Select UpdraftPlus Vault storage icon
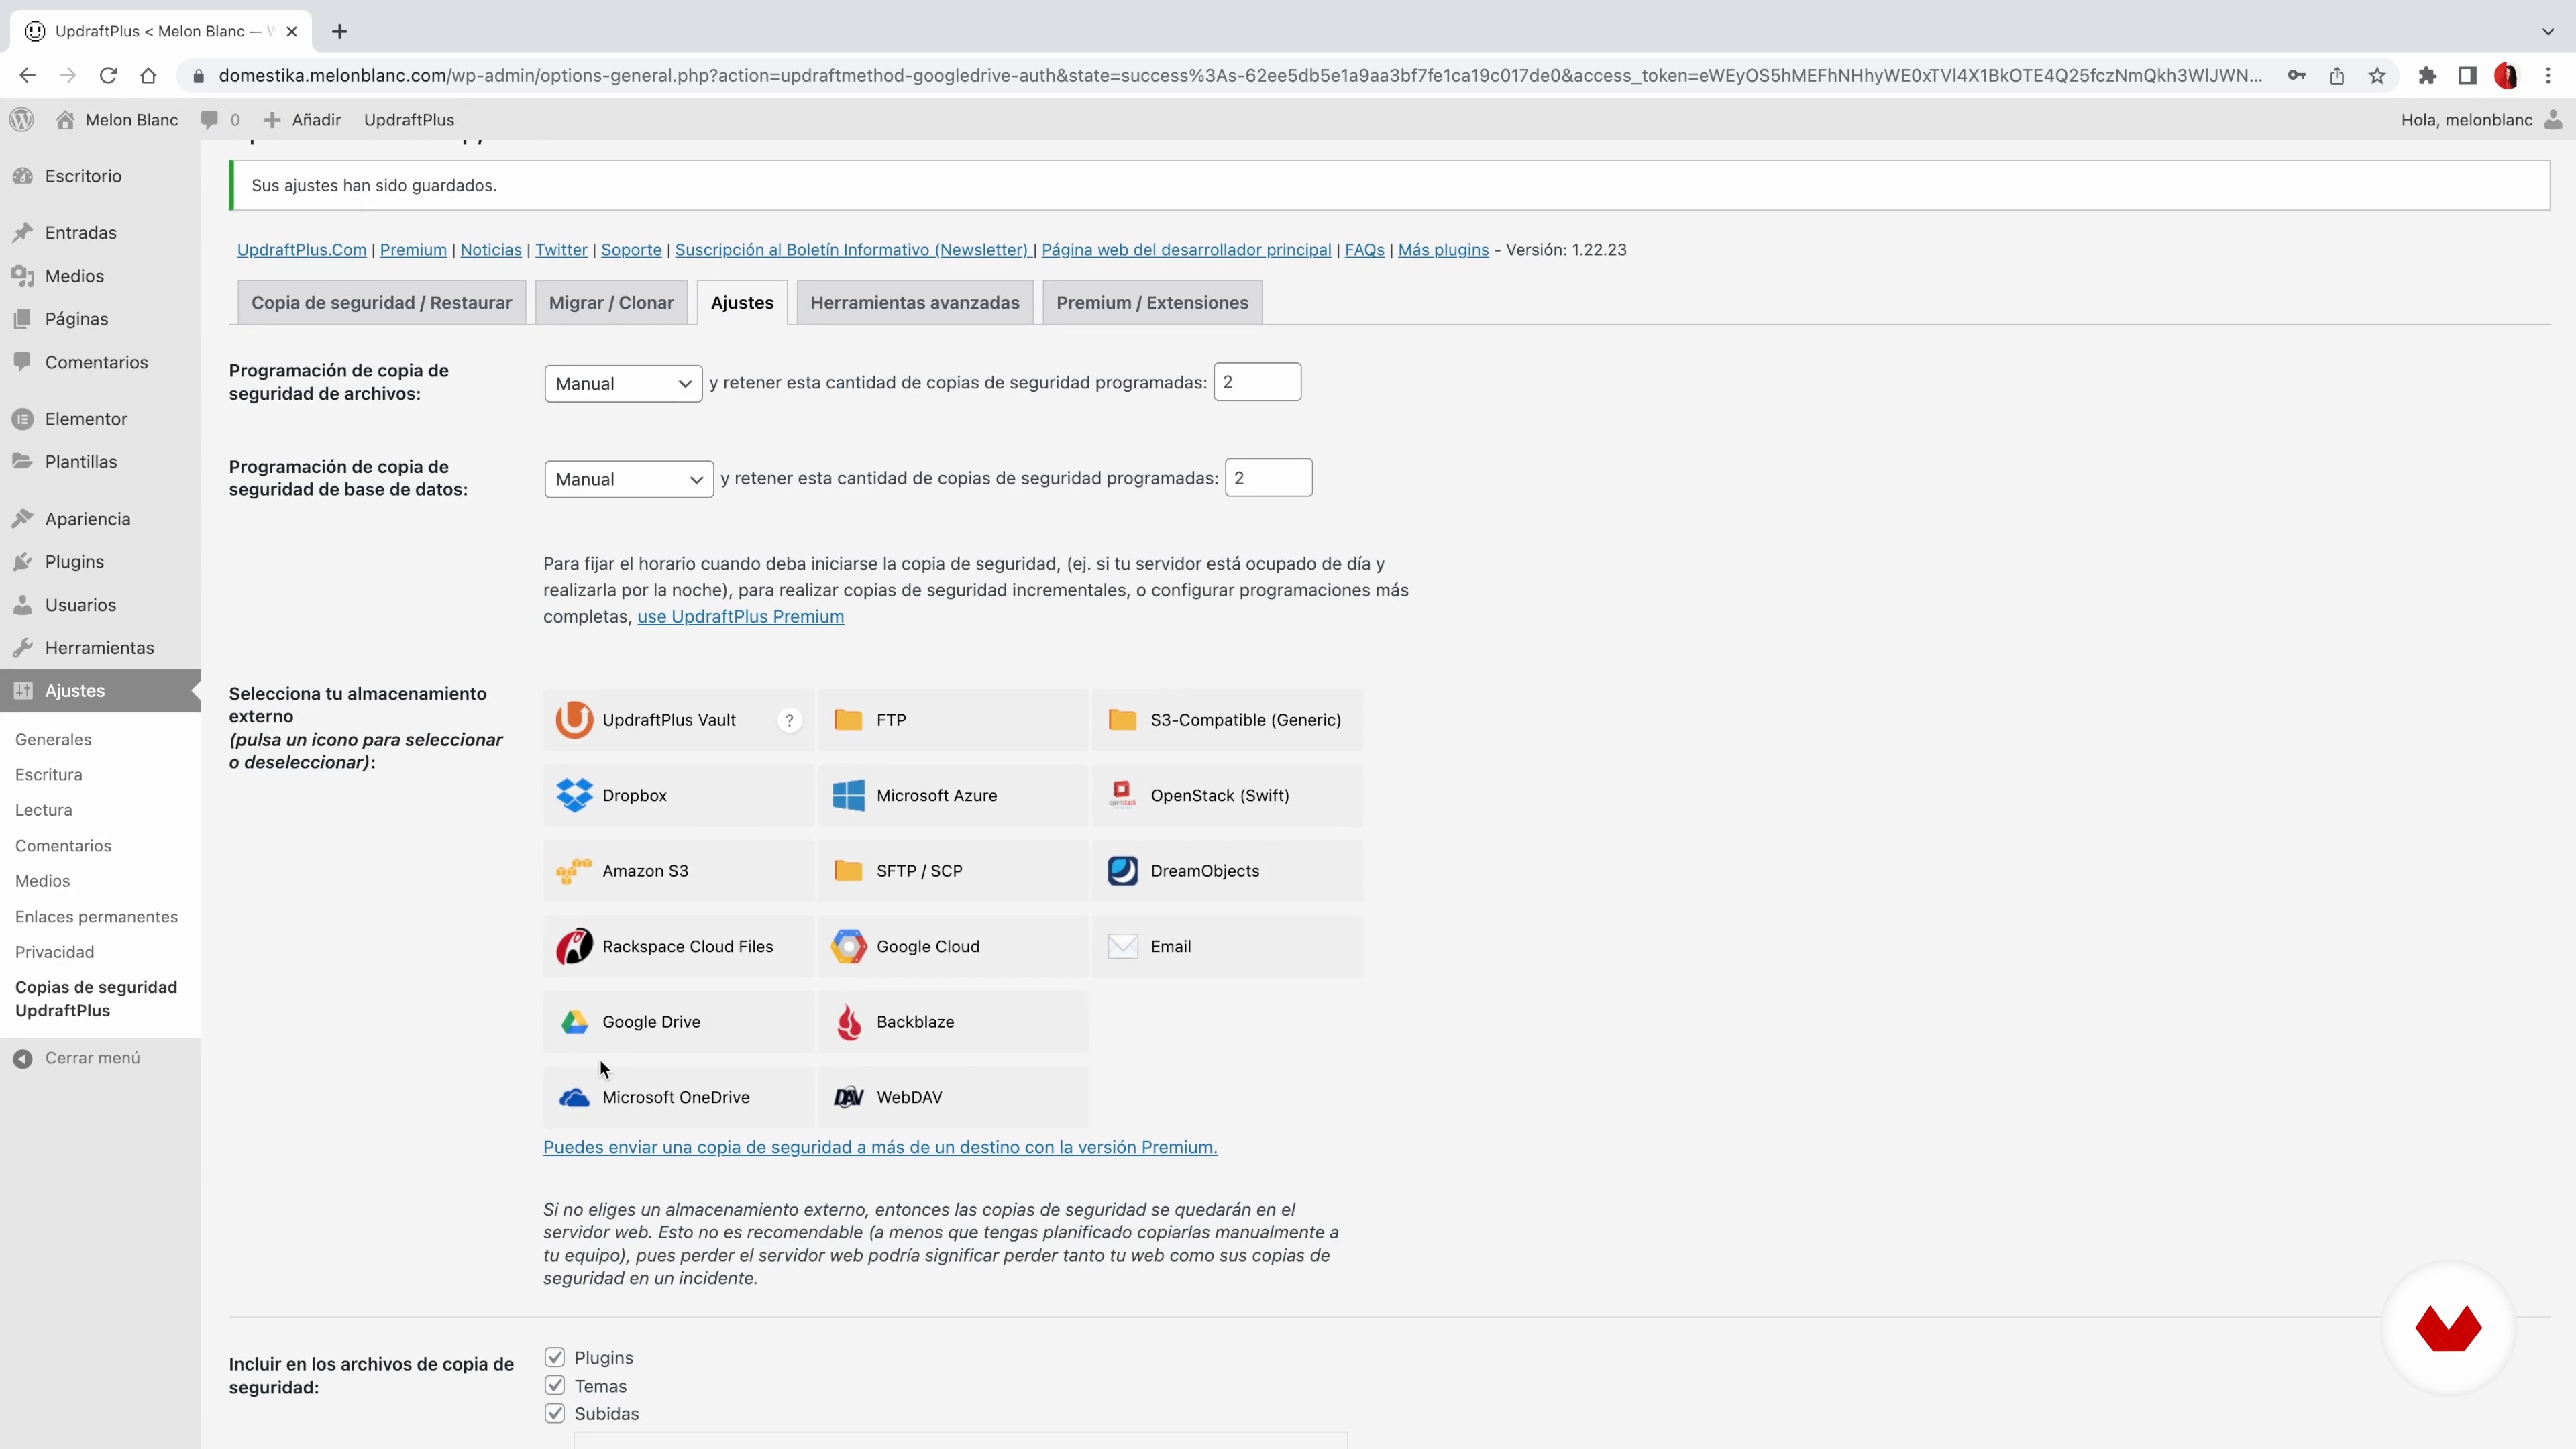This screenshot has height=1449, width=2576. coord(678,720)
